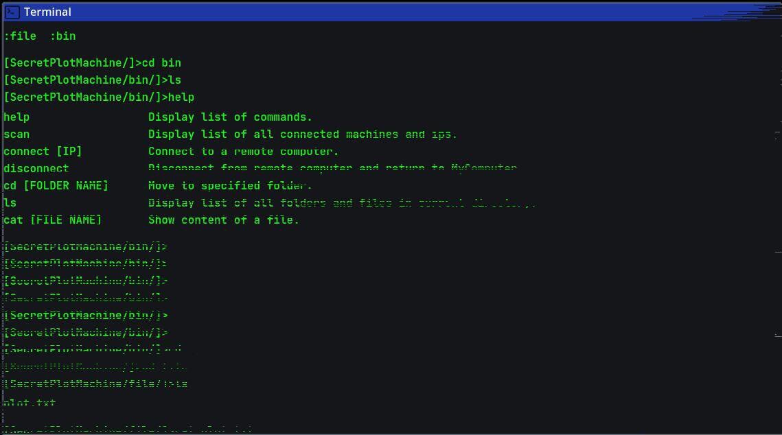Screen dimensions: 782x435
Task: Click the 'SecretPlotMachine/file/' prompt line
Action: [95, 384]
